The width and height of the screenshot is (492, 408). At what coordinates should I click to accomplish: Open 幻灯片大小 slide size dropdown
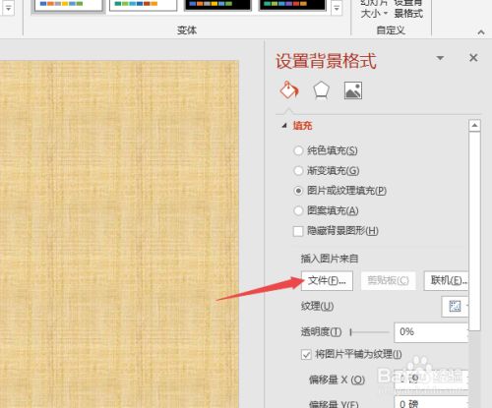click(374, 9)
